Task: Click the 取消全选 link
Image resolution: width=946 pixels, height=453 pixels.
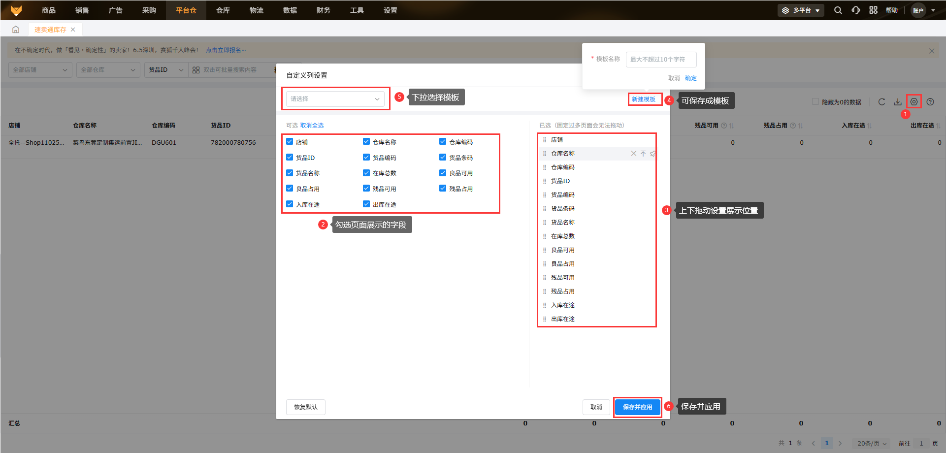Action: point(312,126)
